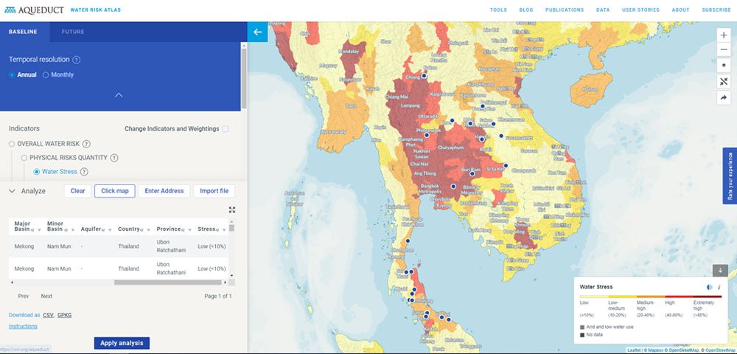Collapse the Analyze section chevron
The width and height of the screenshot is (737, 354).
tap(13, 191)
